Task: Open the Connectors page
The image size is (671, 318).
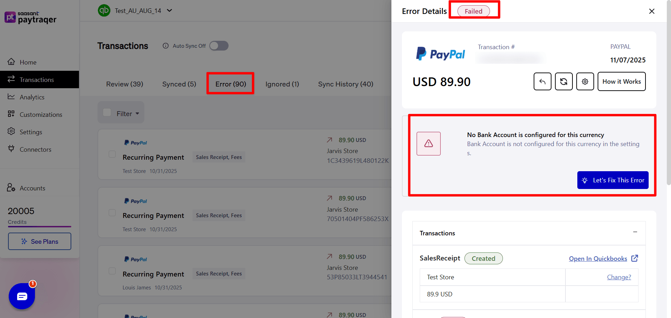Action: pos(35,149)
